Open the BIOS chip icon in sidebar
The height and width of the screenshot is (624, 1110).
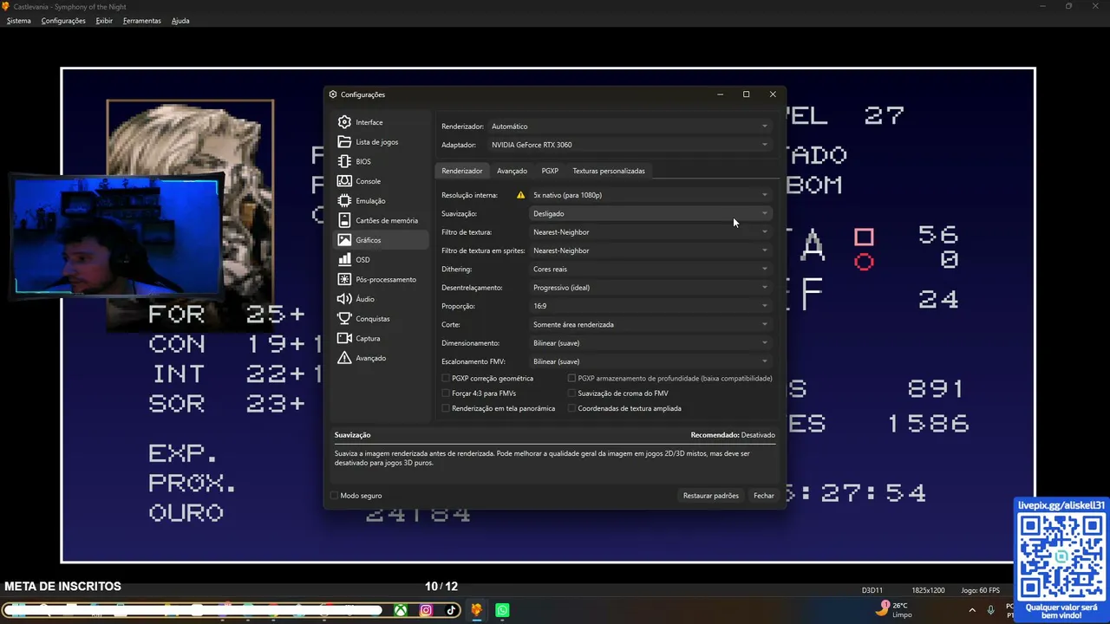[x=344, y=161]
